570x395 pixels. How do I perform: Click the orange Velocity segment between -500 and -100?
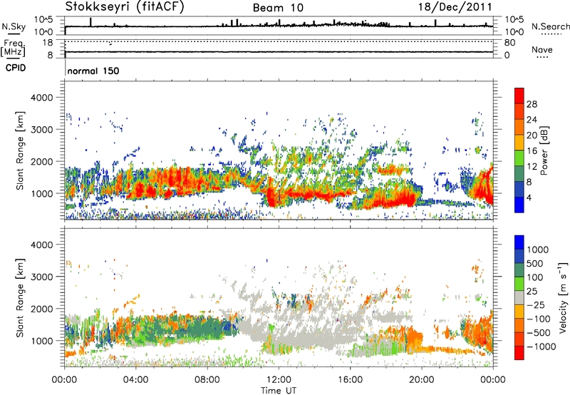pos(519,325)
